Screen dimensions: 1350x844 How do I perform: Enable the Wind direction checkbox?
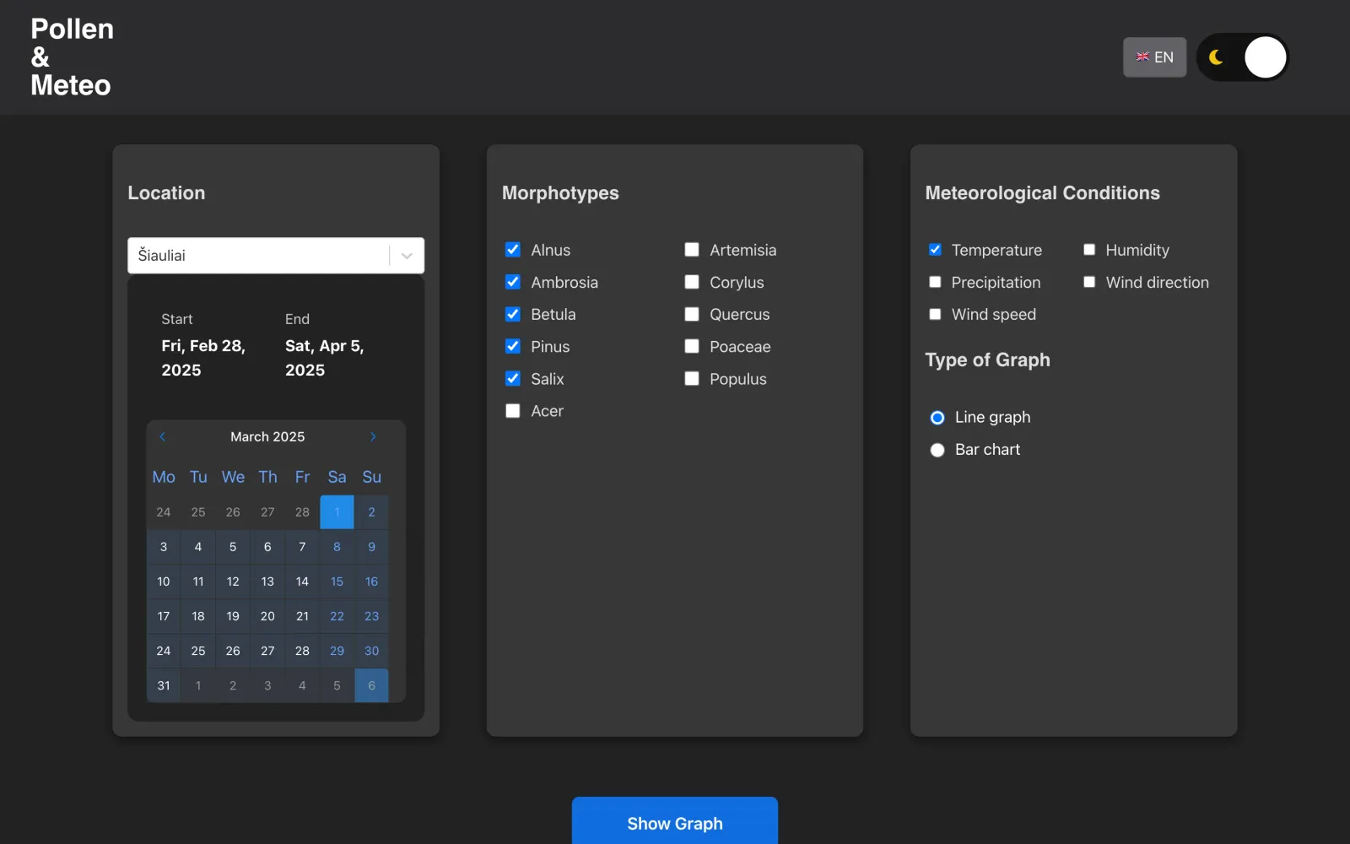tap(1089, 282)
